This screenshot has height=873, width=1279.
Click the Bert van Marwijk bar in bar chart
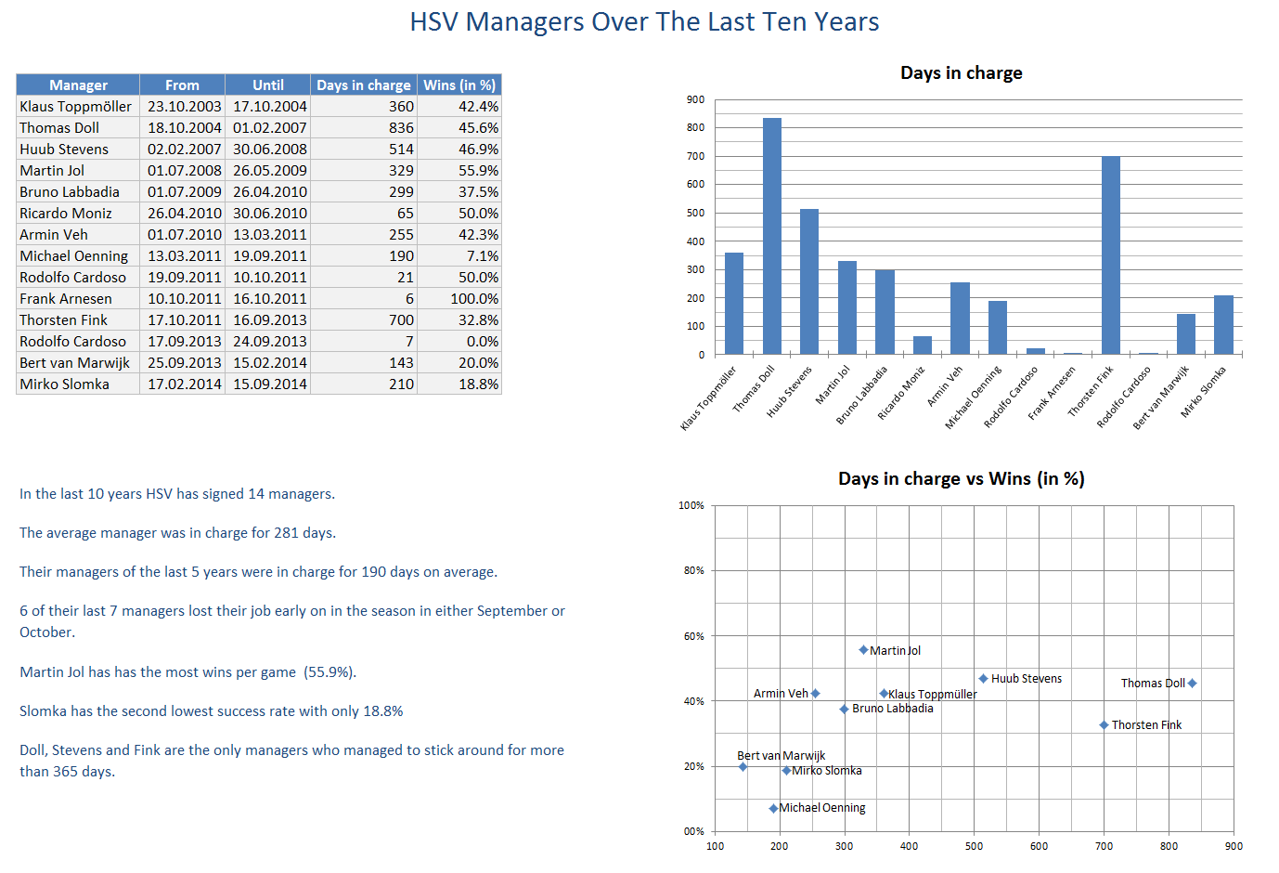point(1186,333)
